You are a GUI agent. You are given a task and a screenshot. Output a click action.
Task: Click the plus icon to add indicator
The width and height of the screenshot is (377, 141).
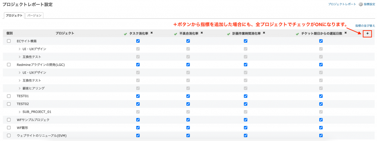pos(367,34)
